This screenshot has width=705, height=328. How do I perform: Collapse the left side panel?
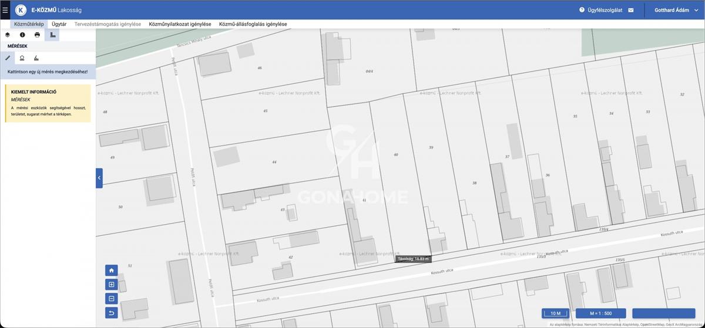tap(99, 178)
